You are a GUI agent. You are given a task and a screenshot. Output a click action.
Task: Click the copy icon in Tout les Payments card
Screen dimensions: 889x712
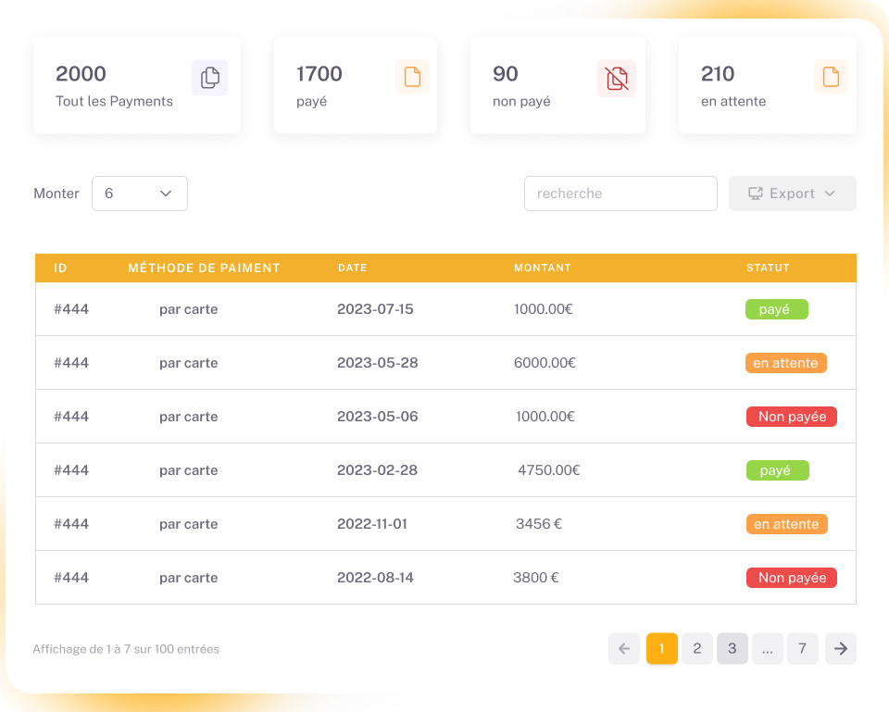[209, 78]
